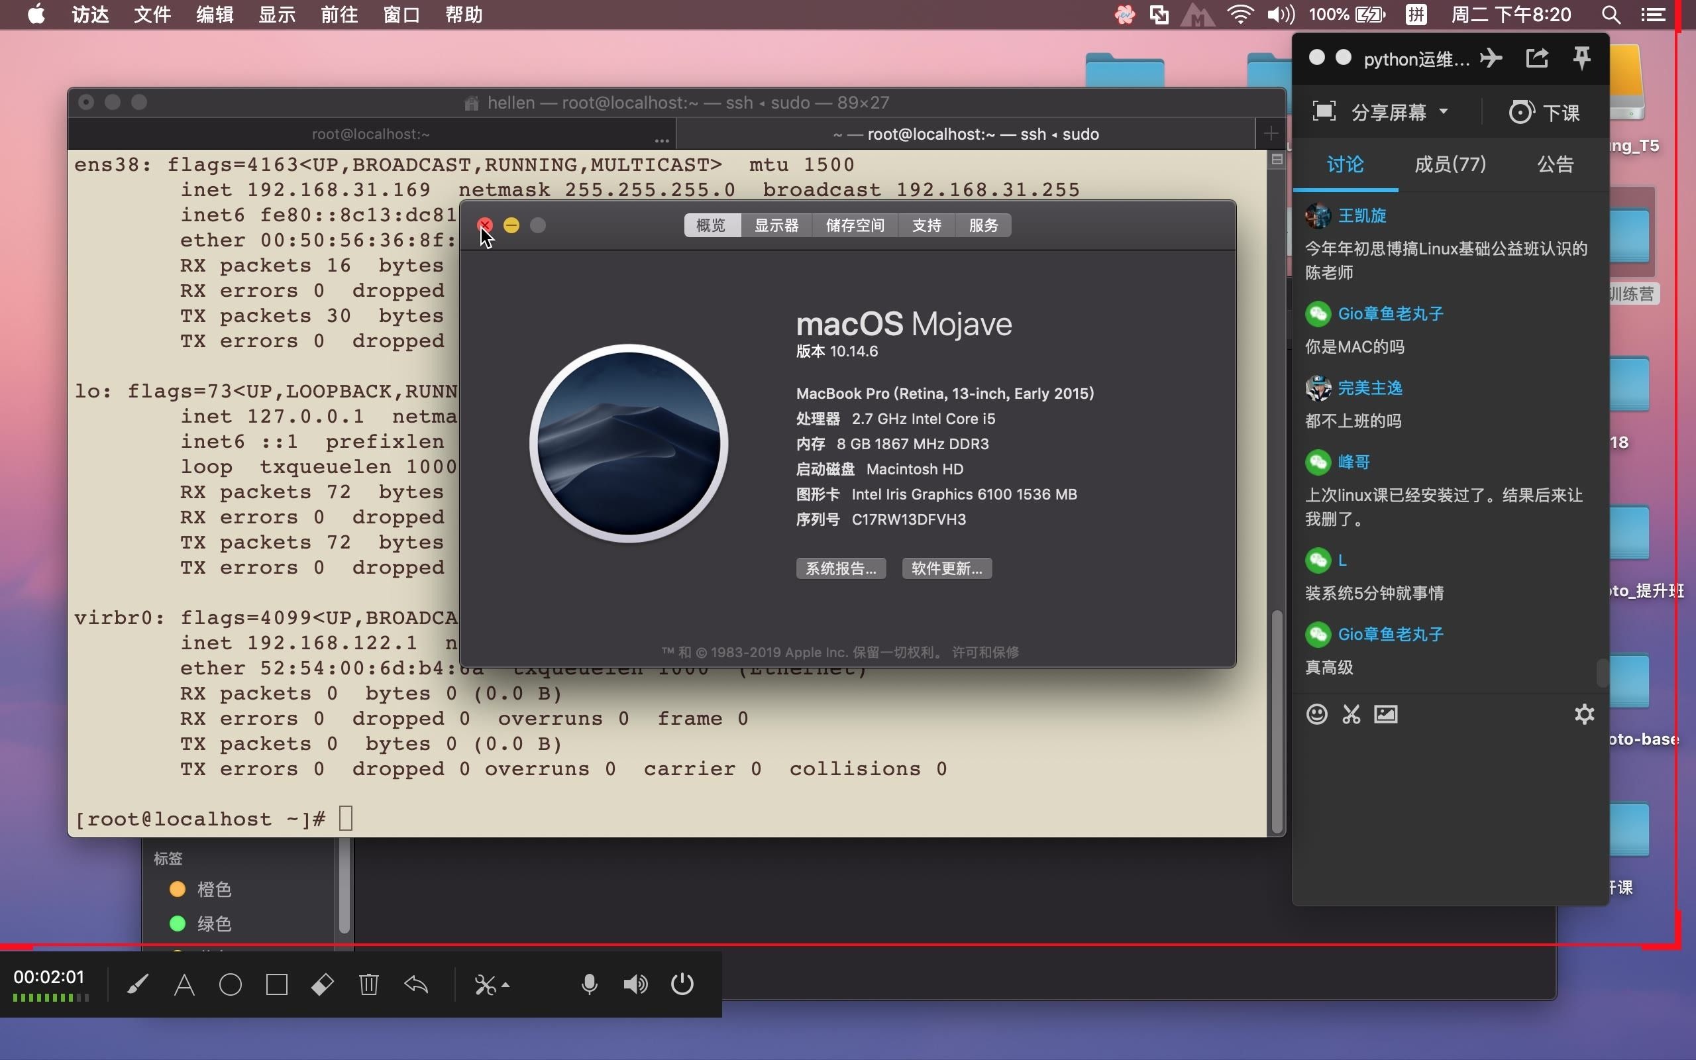The height and width of the screenshot is (1060, 1696).
Task: Open the 许可和保修 link
Action: point(985,653)
